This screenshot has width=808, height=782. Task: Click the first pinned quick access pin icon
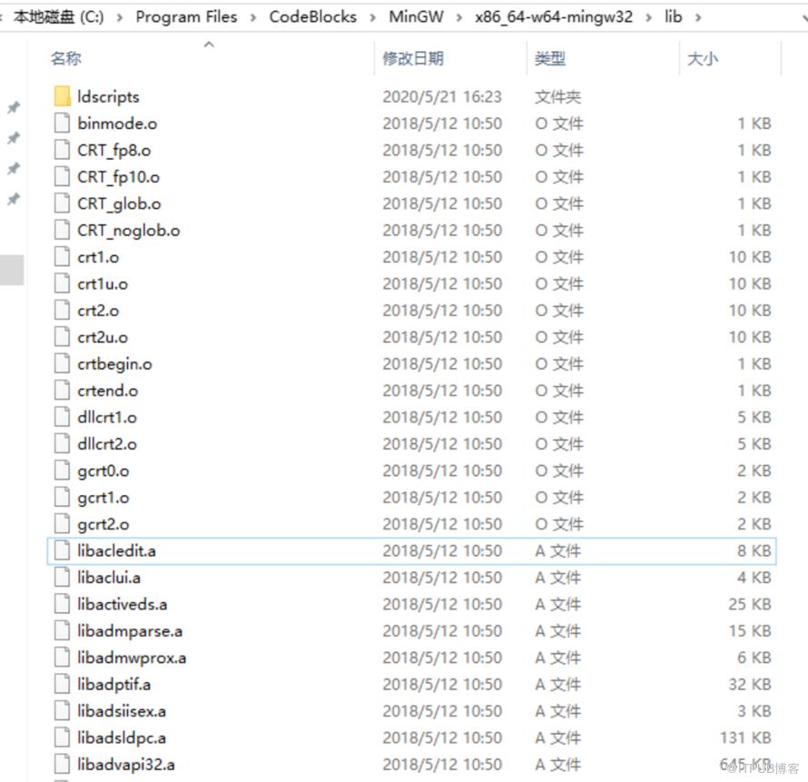pos(14,108)
